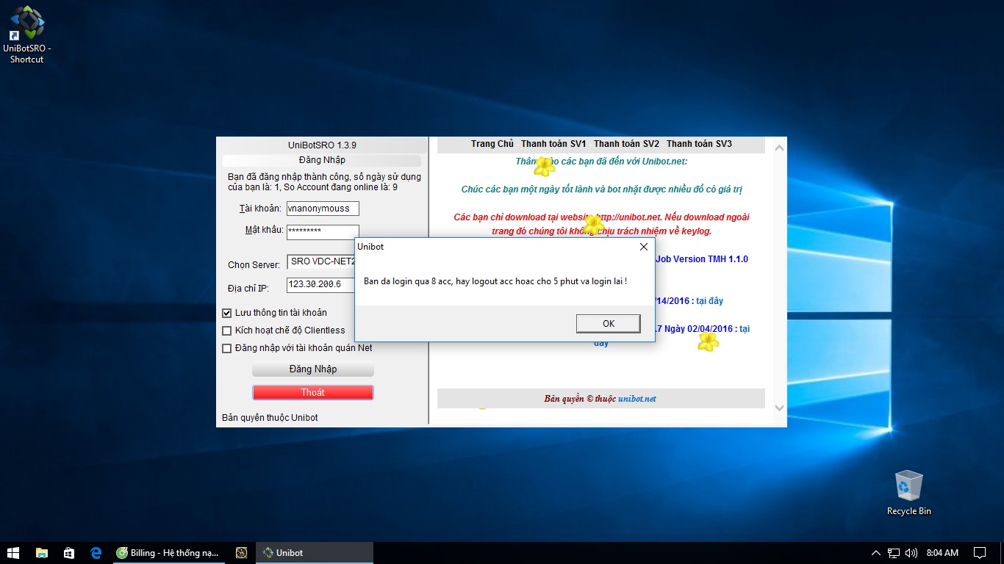
Task: Open the taskbar clock showing 8:04 AM
Action: tap(942, 553)
